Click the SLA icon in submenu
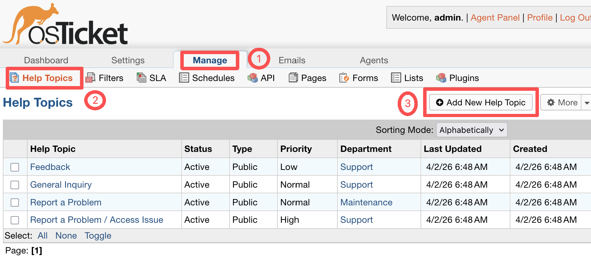This screenshot has height=262, width=591. [141, 78]
